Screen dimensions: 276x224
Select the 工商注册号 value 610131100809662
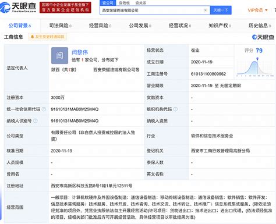[208, 74]
